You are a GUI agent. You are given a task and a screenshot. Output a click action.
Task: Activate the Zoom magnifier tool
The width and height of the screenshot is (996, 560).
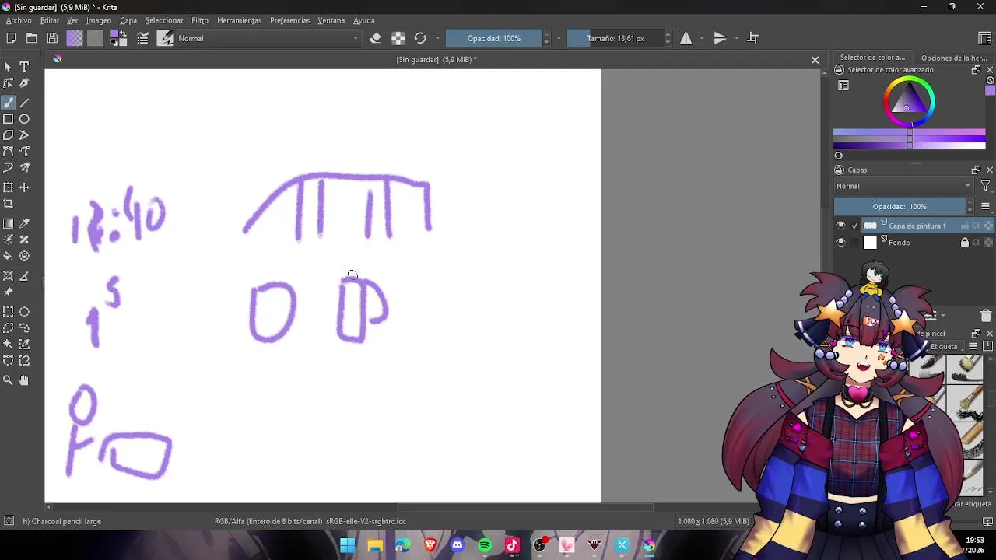point(8,380)
